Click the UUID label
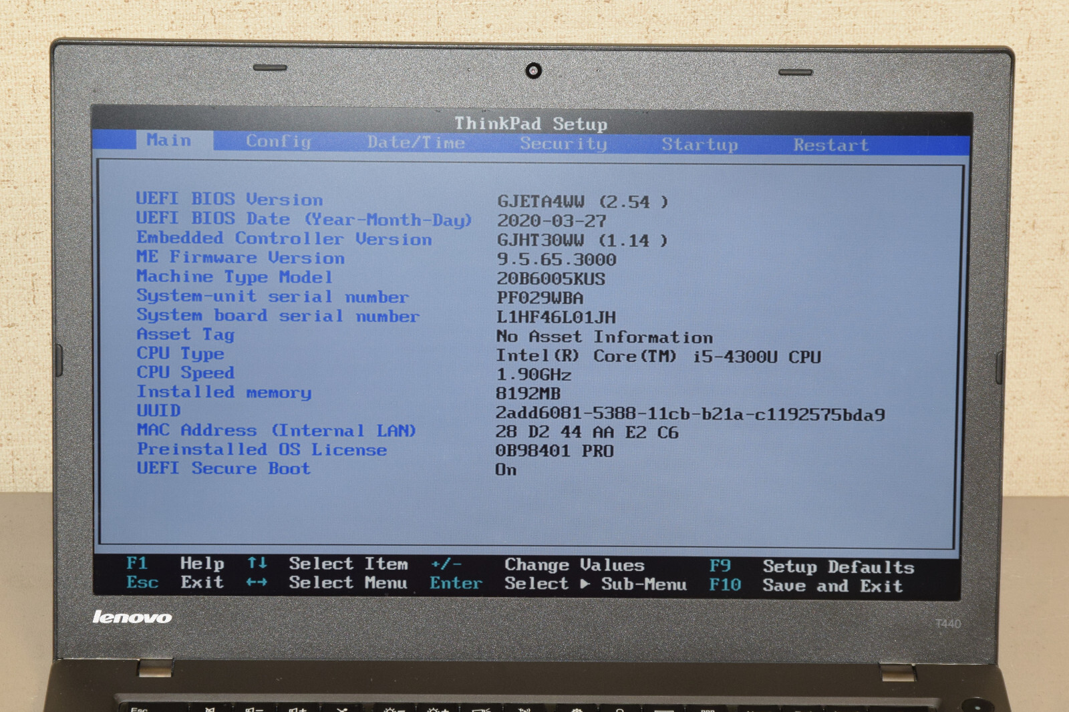 coord(158,410)
